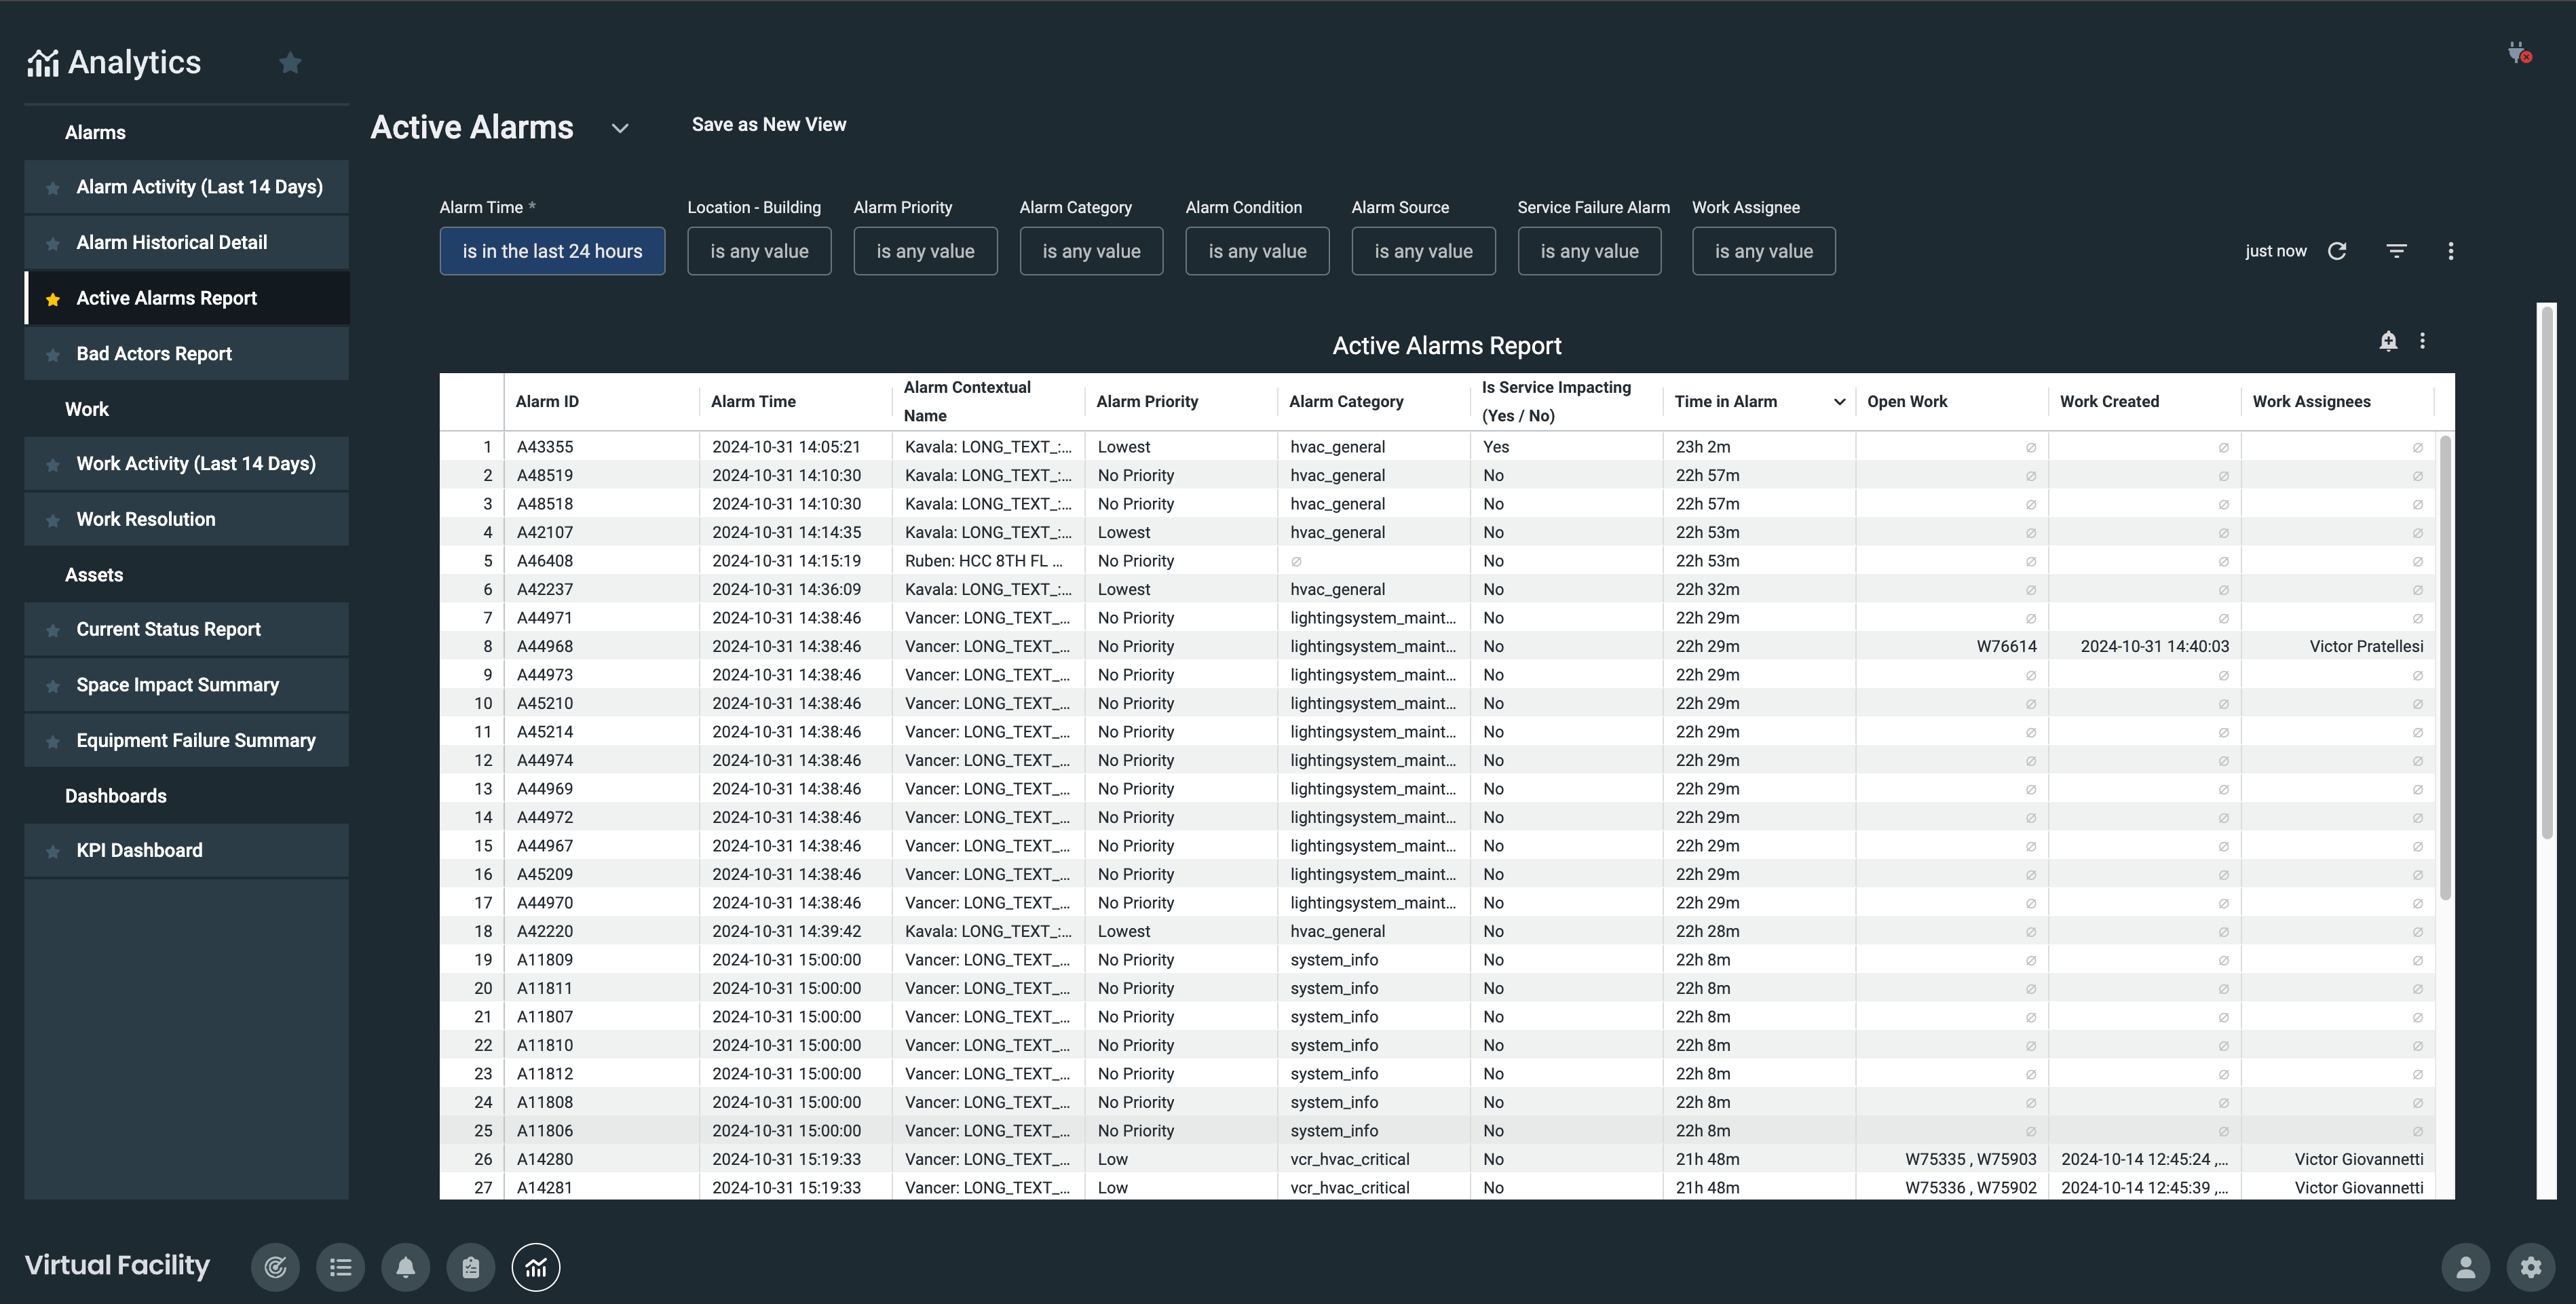Open work order W76614 link
This screenshot has height=1304, width=2576.
(x=2006, y=646)
